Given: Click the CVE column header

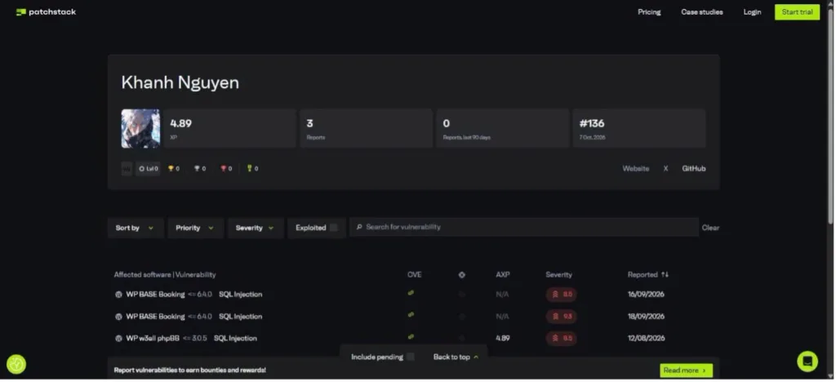Looking at the screenshot, I should 414,275.
